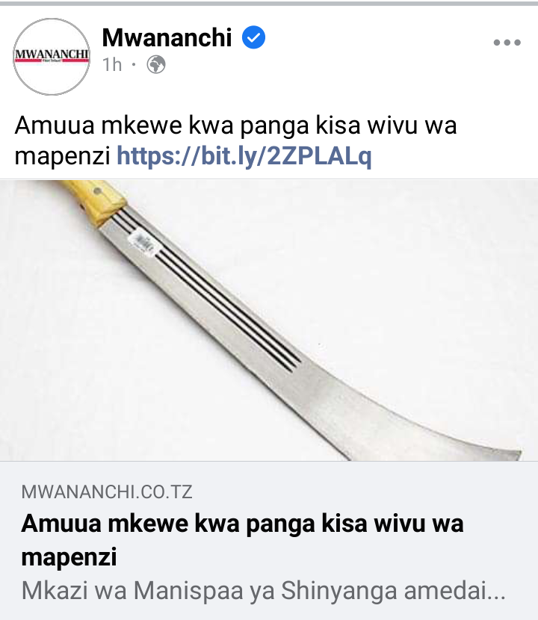Open the Mwananchi page name
The width and height of the screenshot is (538, 620).
[167, 37]
